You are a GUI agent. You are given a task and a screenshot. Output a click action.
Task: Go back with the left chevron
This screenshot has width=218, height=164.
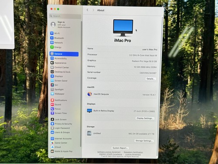pyautogui.click(x=87, y=10)
